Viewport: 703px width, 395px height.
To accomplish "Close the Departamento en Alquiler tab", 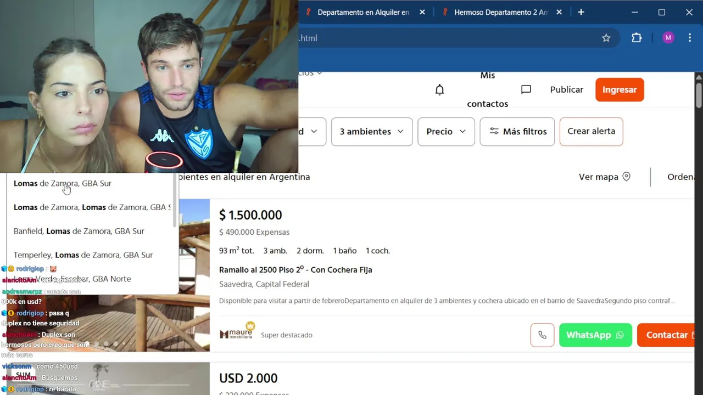I will [x=422, y=12].
